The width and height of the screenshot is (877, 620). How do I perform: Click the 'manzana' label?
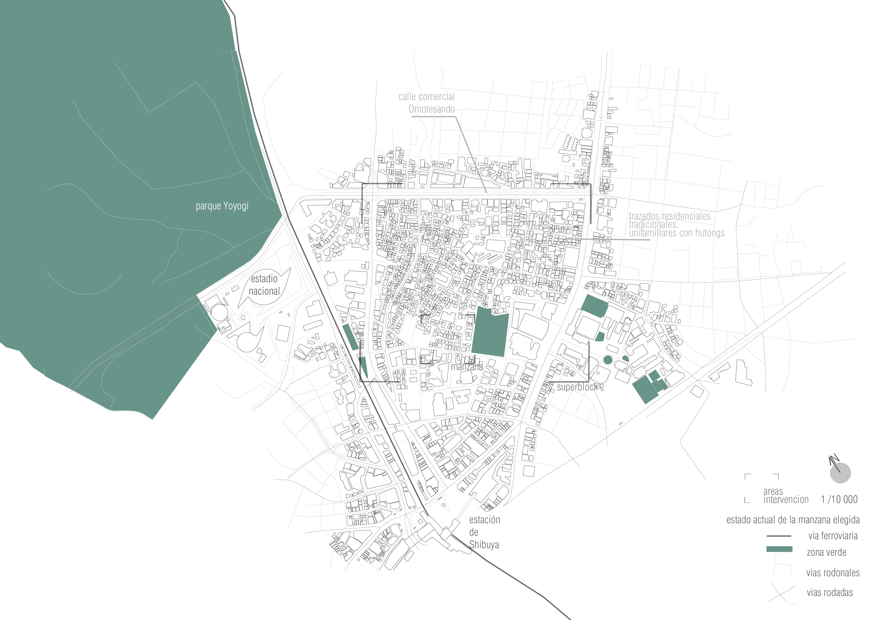467,367
